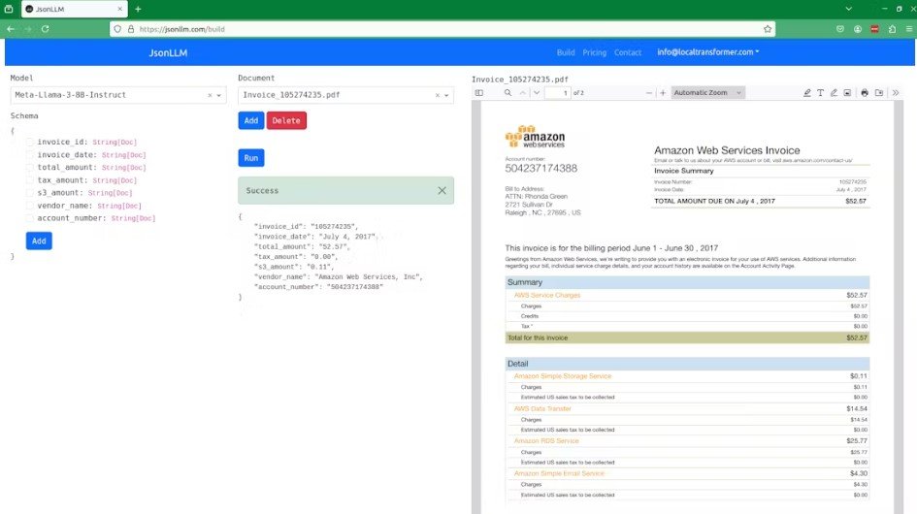
Task: Toggle the account_number field checkbox
Action: 30,218
